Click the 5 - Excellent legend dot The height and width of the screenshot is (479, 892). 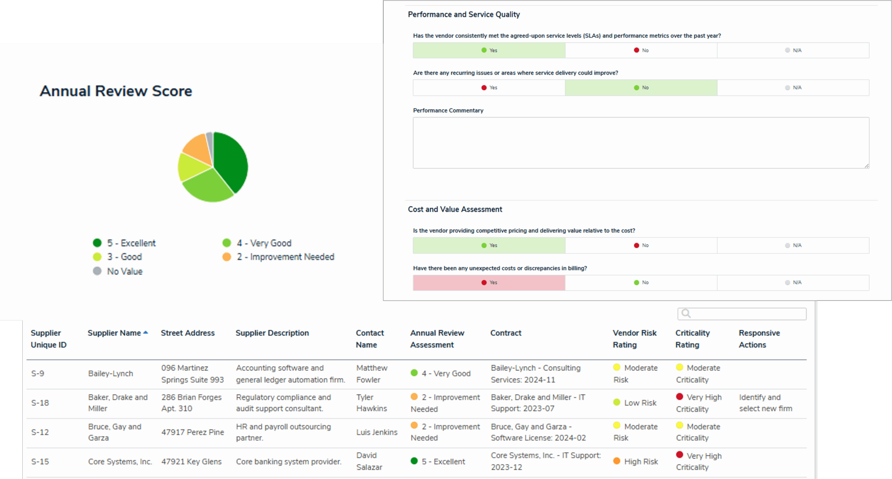click(97, 243)
